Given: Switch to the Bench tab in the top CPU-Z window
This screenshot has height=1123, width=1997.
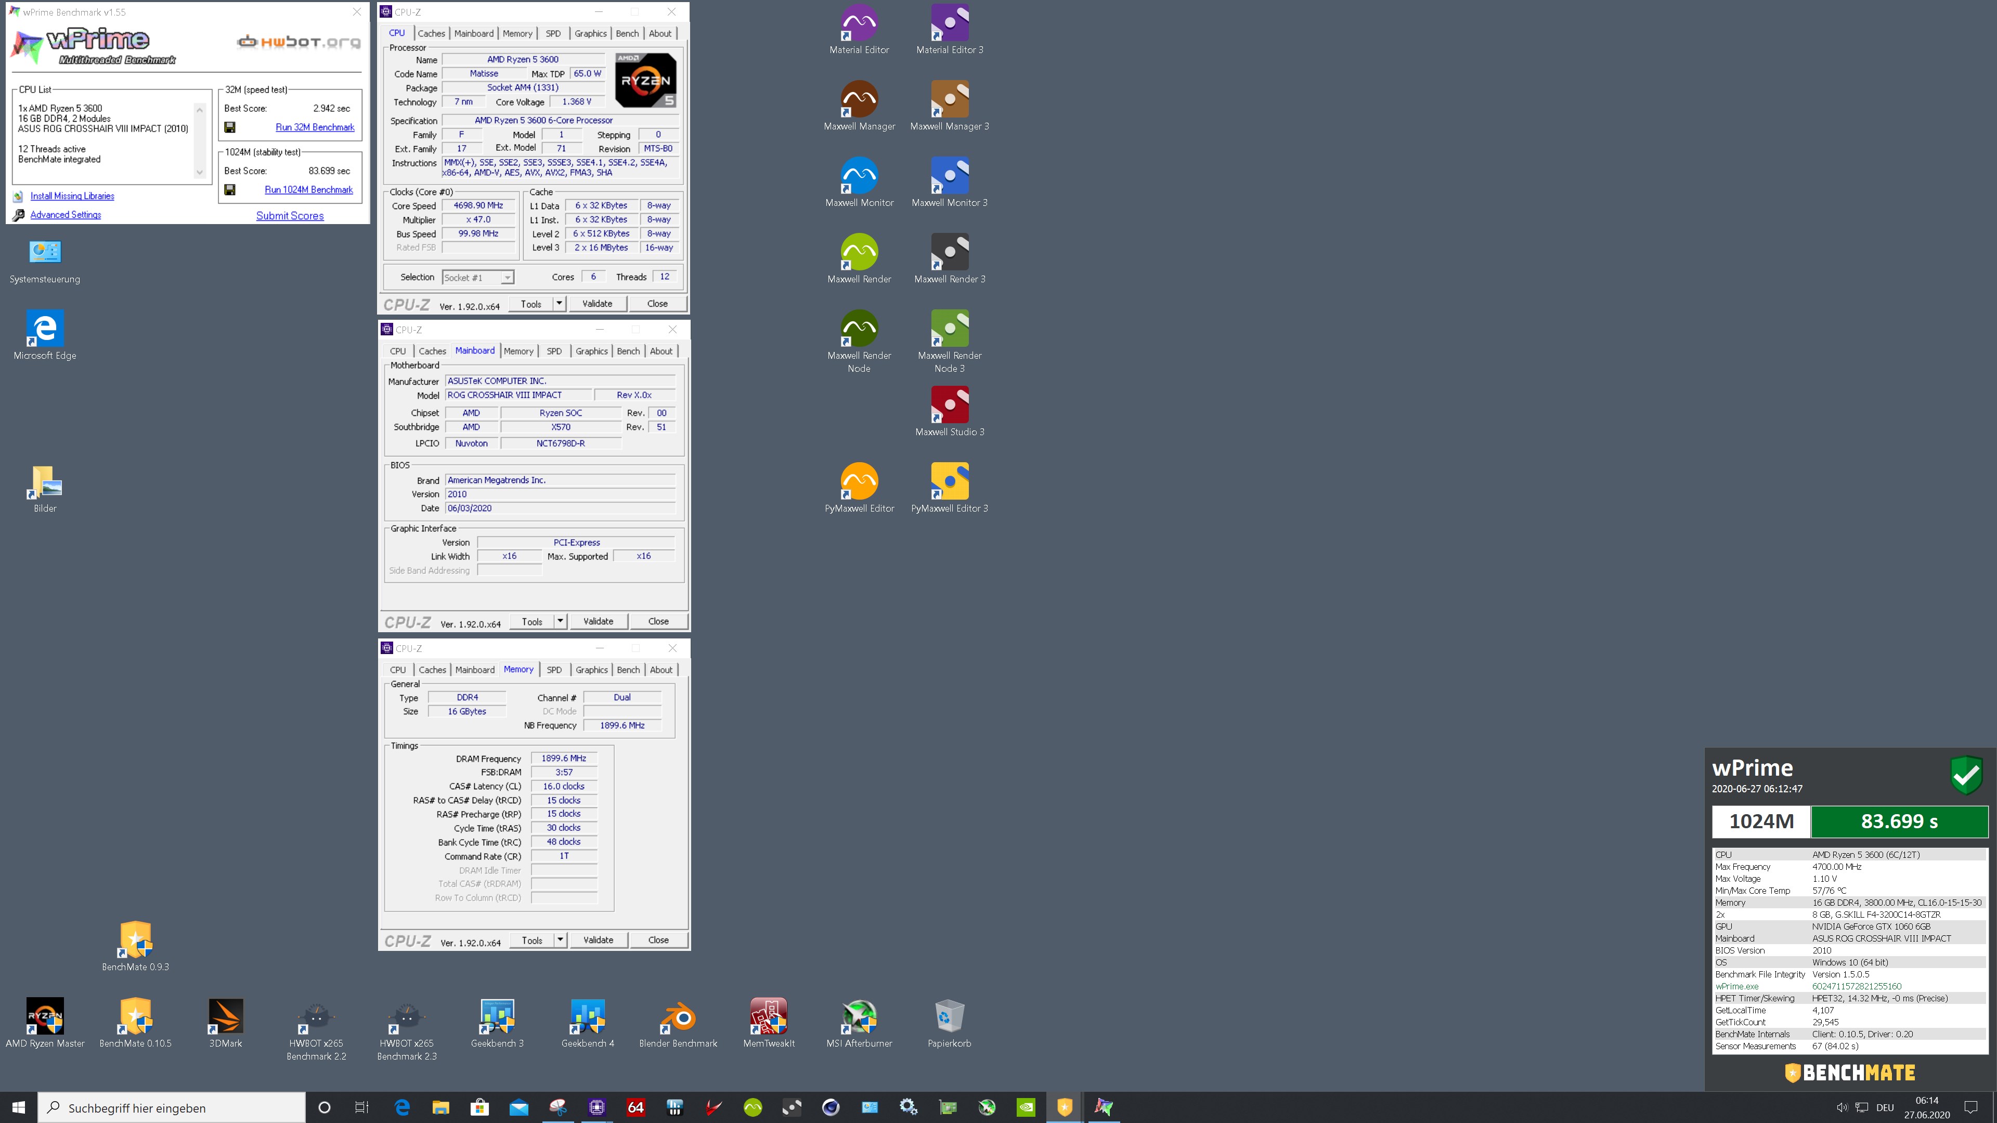Looking at the screenshot, I should [627, 33].
